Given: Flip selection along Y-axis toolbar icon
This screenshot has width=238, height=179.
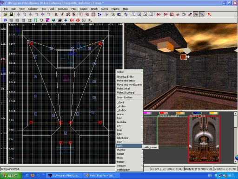Looking at the screenshot, I should point(31,14).
